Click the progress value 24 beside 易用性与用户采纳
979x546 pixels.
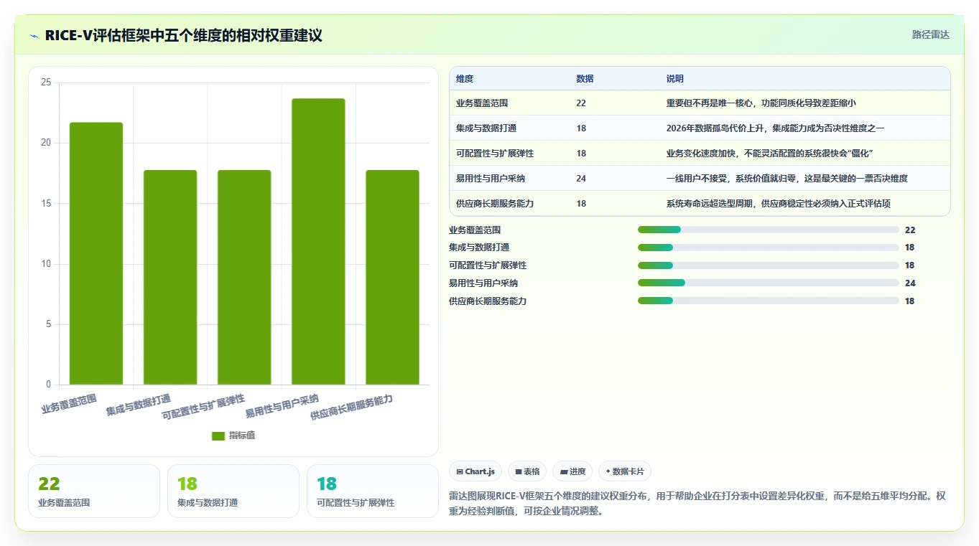point(910,283)
